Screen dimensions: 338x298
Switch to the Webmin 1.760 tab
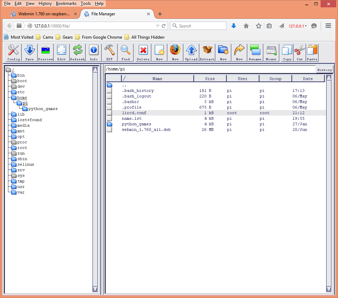44,14
